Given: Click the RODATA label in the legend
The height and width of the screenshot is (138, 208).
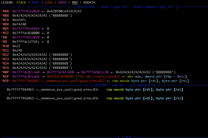Looking at the screenshot, I should tap(89, 2).
